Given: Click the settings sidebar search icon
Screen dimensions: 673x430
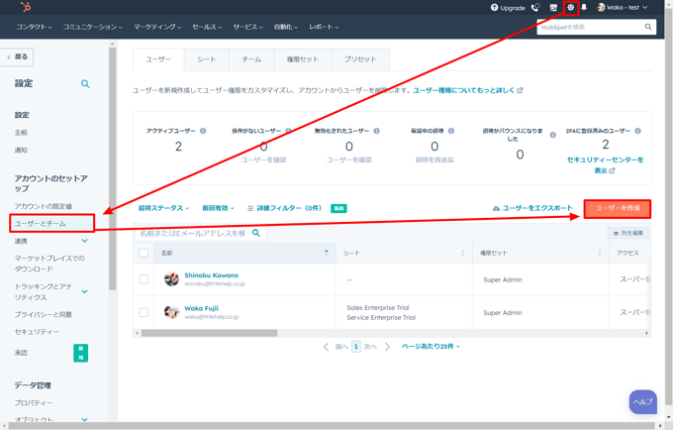Looking at the screenshot, I should (x=85, y=84).
